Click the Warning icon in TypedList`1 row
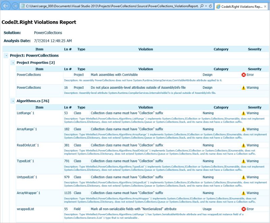Screen dimensions: 270x223 pyautogui.click(x=243, y=161)
